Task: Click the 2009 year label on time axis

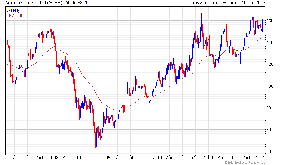Action: coord(105,158)
